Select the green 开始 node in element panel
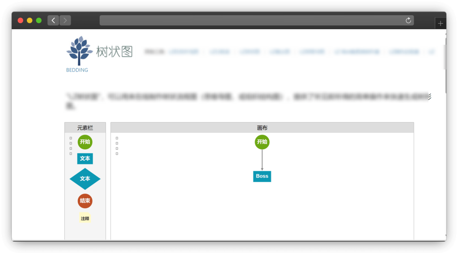The height and width of the screenshot is (253, 458). click(x=85, y=142)
